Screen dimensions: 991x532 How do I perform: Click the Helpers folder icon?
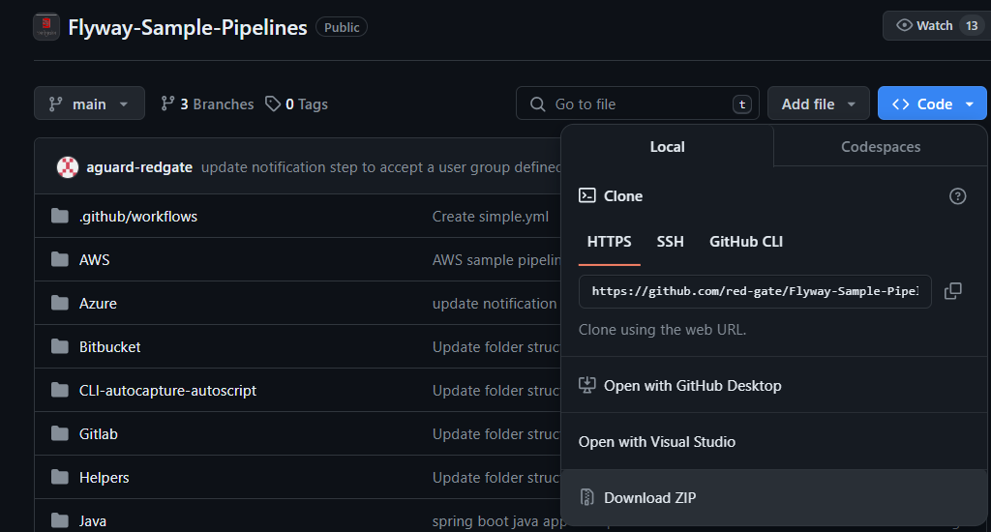pyautogui.click(x=59, y=477)
